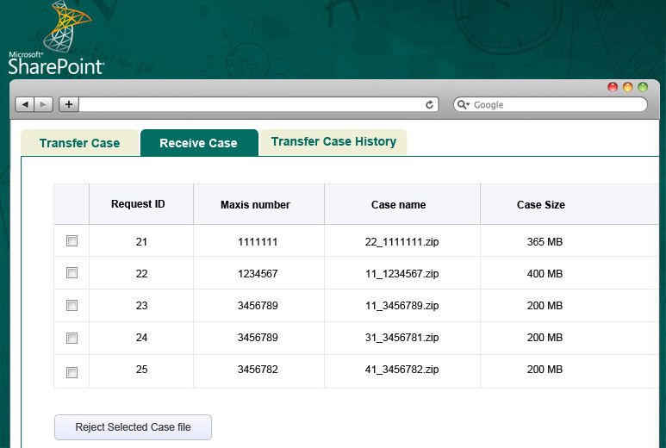The width and height of the screenshot is (666, 448).
Task: Open the Transfer Case History tab
Action: [x=333, y=142]
